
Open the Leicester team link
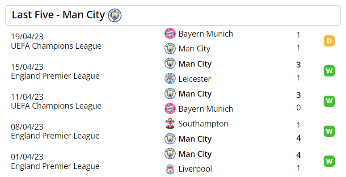(194, 79)
